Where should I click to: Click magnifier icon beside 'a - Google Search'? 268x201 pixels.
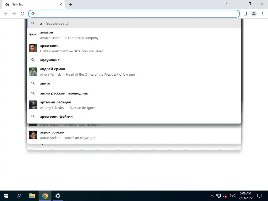pyautogui.click(x=33, y=23)
